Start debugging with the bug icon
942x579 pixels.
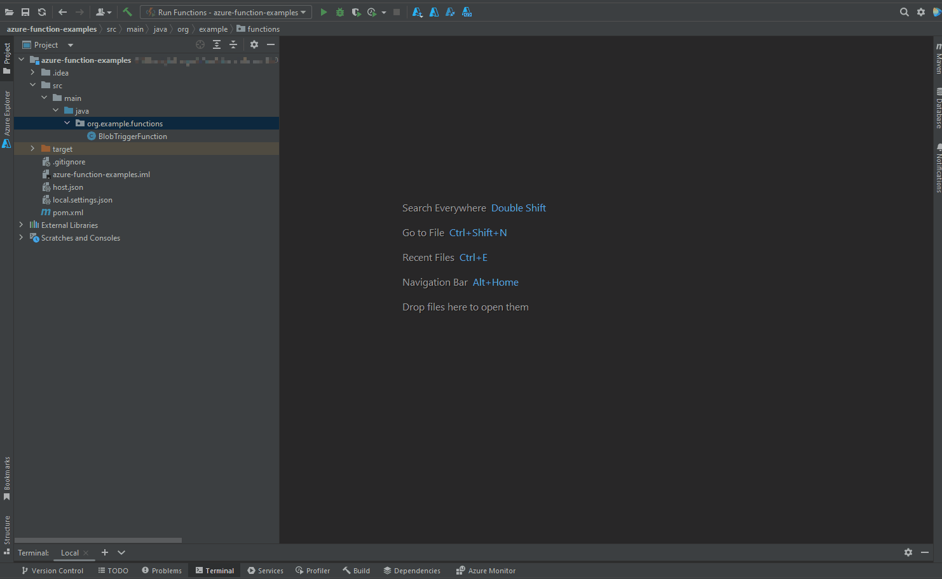point(340,12)
